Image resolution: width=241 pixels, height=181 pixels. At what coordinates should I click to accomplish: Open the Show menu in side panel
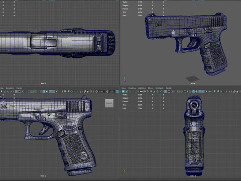coord(150,88)
